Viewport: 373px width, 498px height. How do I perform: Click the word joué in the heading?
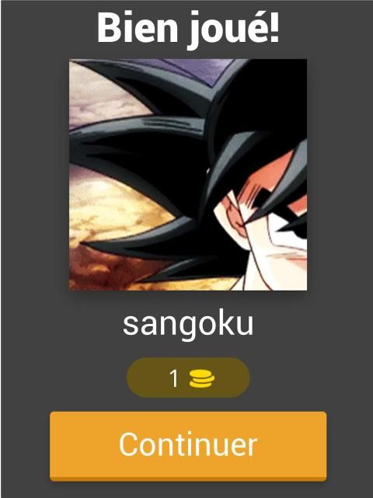228,30
